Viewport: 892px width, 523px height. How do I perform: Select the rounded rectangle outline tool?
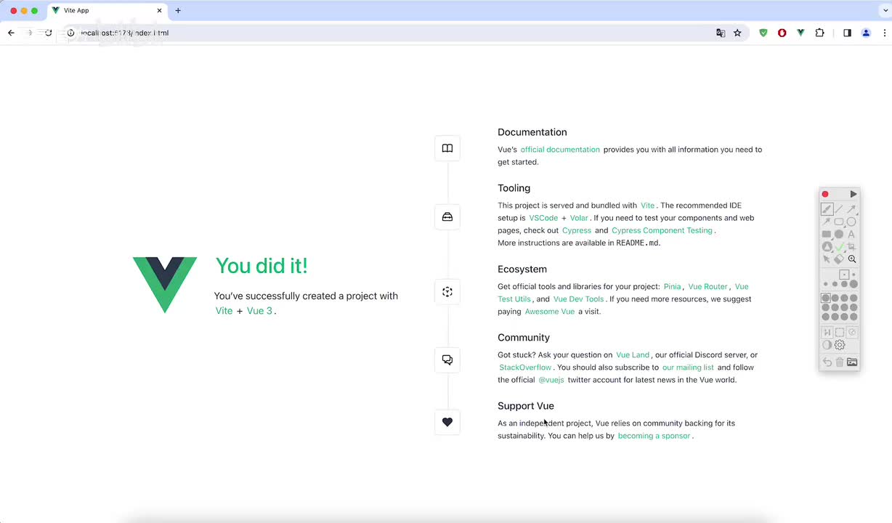(x=838, y=222)
